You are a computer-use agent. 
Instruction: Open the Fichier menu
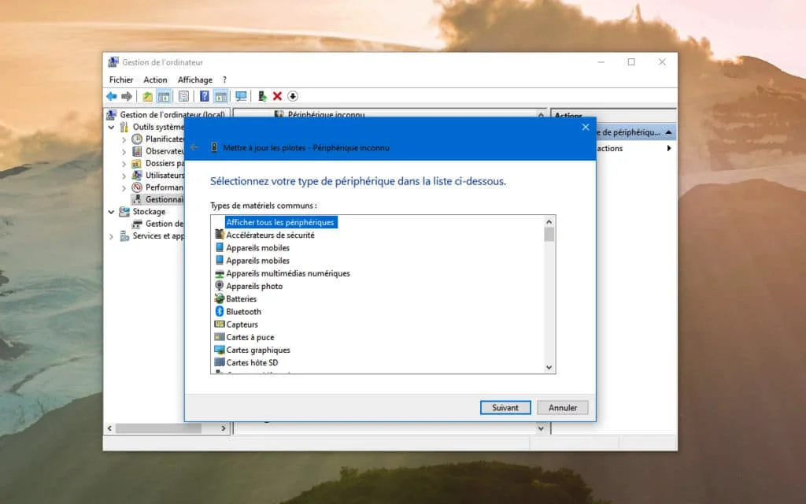pyautogui.click(x=121, y=80)
